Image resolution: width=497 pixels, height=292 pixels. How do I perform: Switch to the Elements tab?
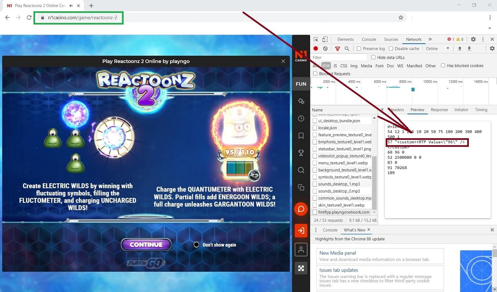coord(345,39)
